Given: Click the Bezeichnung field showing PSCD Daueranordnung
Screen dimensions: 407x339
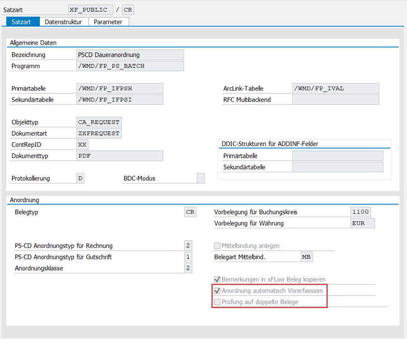Looking at the screenshot, I should (x=129, y=54).
